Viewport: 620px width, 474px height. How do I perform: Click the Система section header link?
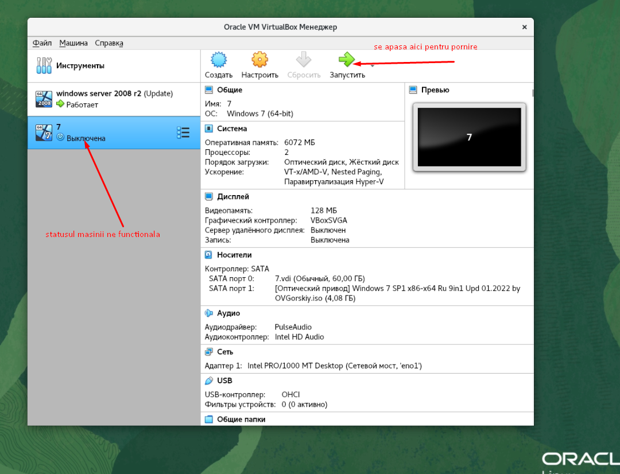click(232, 129)
